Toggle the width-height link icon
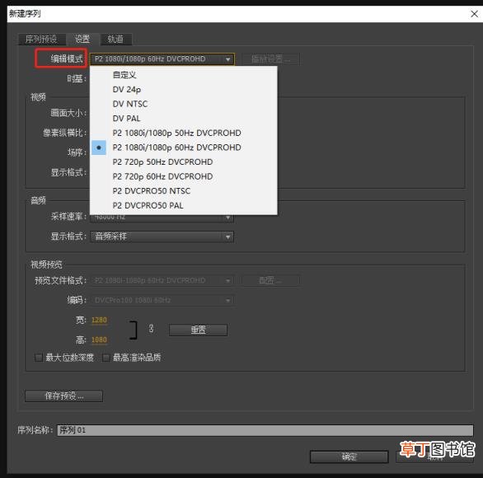Viewport: 483px width, 478px height. 151,328
